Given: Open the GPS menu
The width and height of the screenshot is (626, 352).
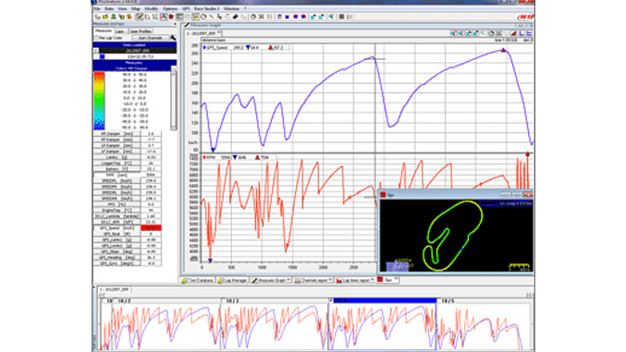Looking at the screenshot, I should coord(186,9).
